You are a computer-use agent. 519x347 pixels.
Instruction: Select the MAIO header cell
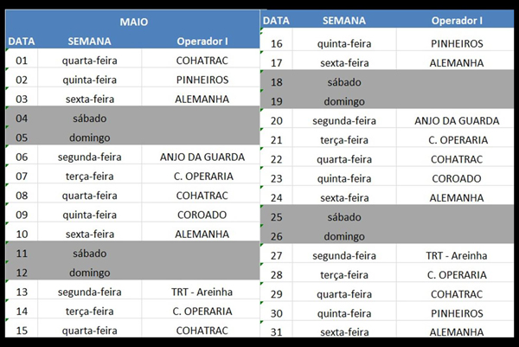132,22
